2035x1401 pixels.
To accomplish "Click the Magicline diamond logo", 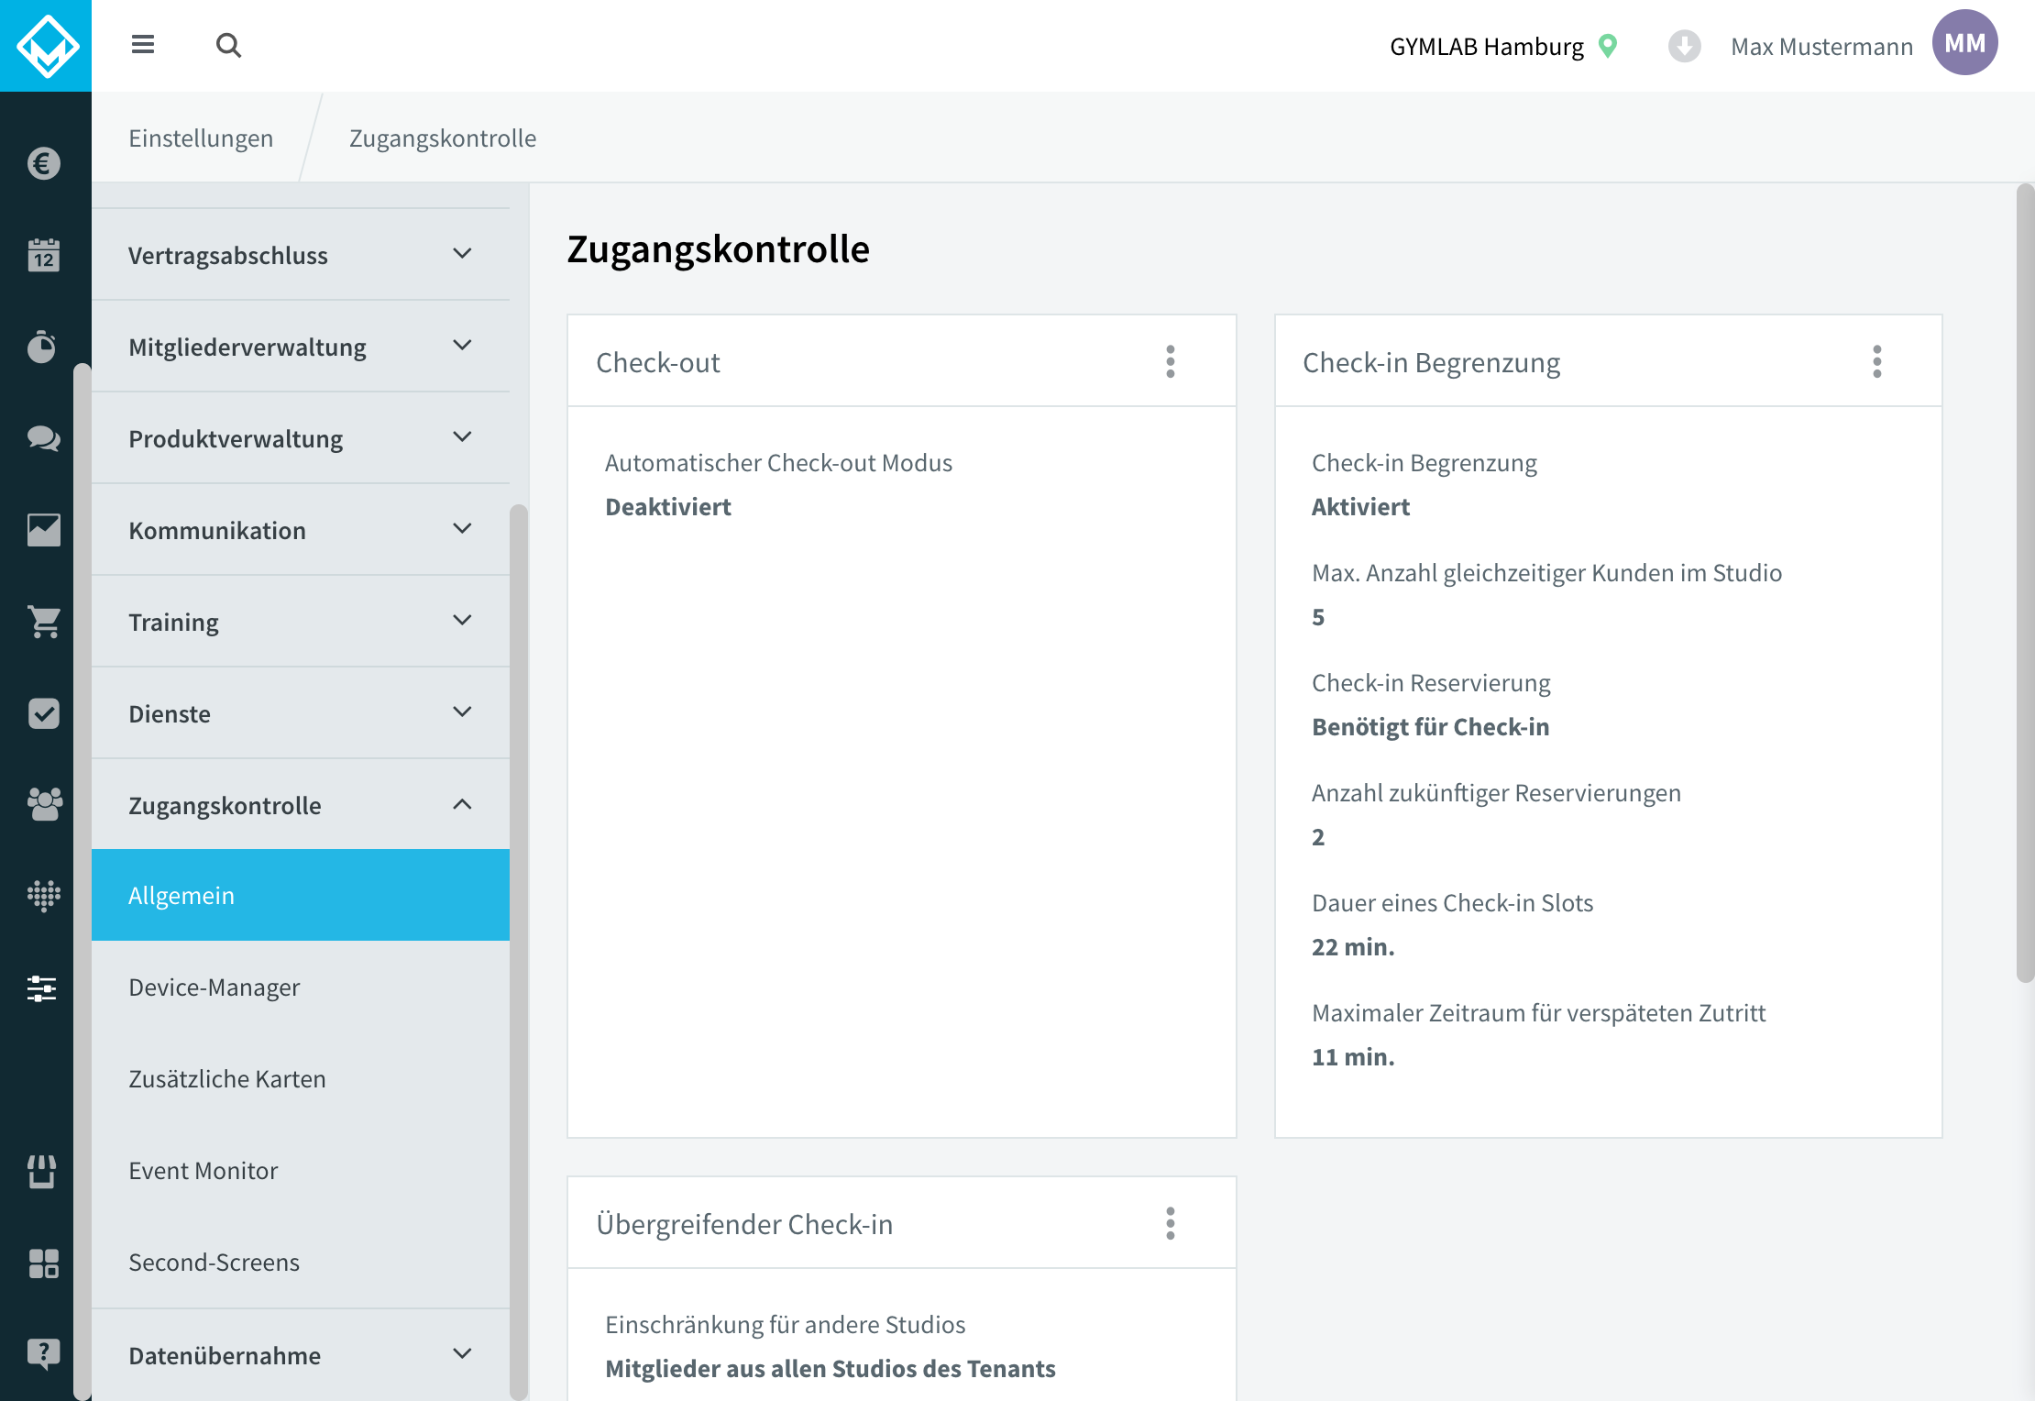I will tap(46, 46).
